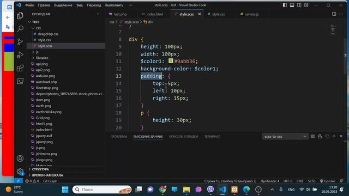Split the editor to the right
This screenshot has width=349, height=196.
[334, 14]
